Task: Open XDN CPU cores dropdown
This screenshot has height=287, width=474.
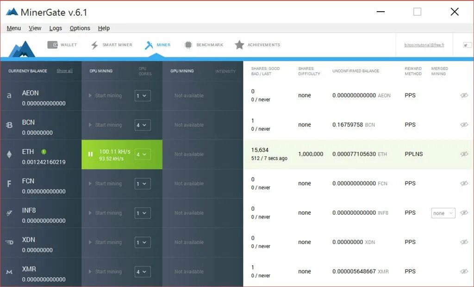Action: 143,242
